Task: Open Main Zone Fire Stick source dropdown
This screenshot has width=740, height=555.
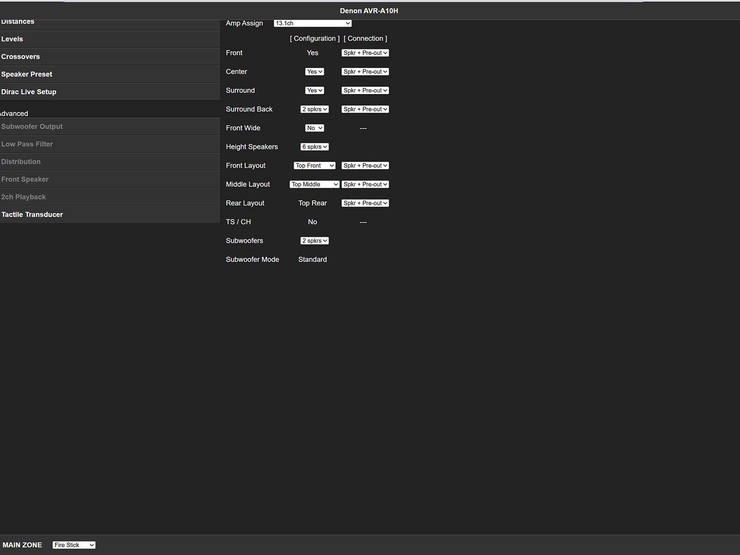Action: [x=74, y=545]
